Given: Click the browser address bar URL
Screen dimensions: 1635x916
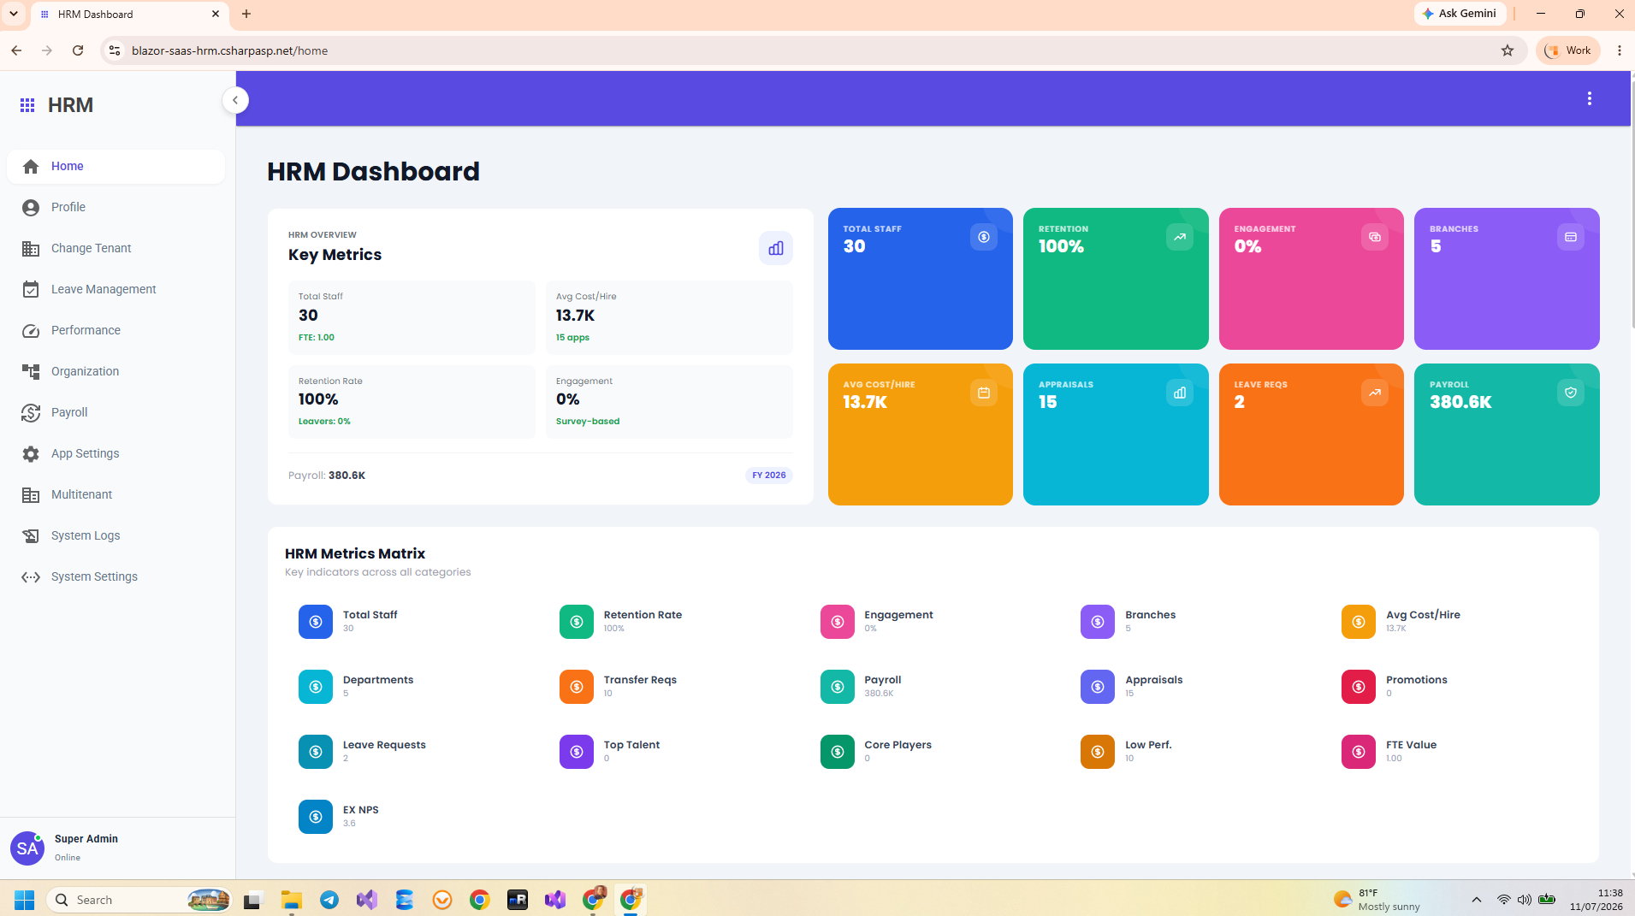Looking at the screenshot, I should [x=229, y=50].
